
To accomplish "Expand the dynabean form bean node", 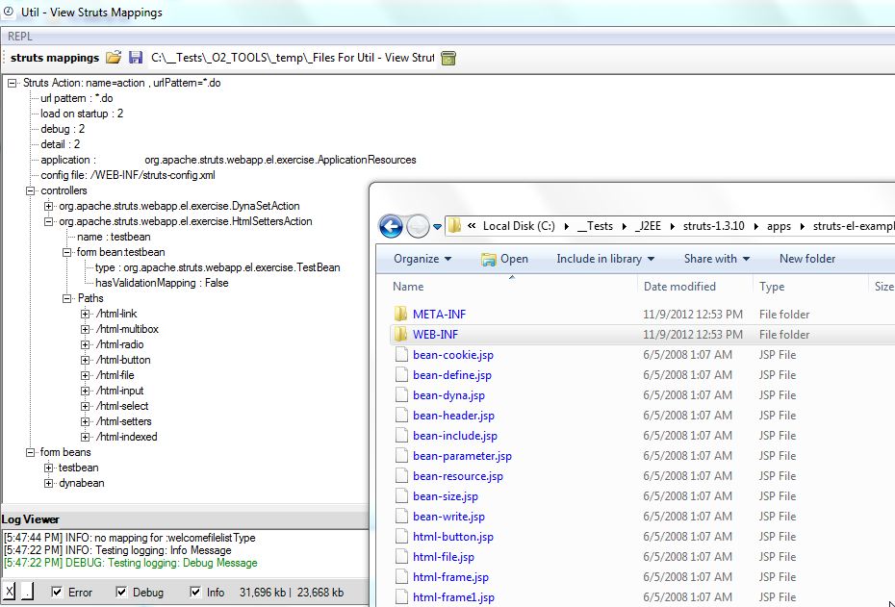I will pos(48,484).
